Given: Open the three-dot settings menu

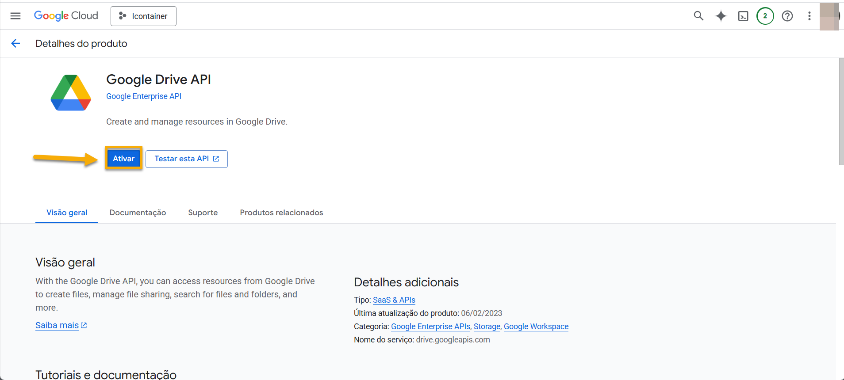Looking at the screenshot, I should pyautogui.click(x=809, y=16).
